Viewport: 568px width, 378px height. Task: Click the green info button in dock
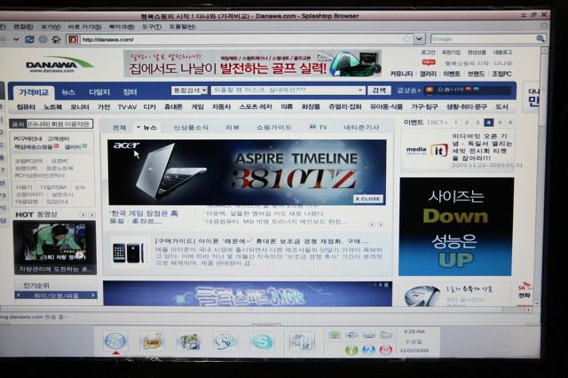[351, 350]
